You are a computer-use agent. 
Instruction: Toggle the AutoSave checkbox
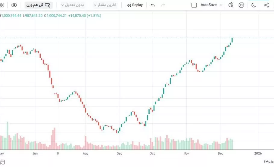[194, 5]
